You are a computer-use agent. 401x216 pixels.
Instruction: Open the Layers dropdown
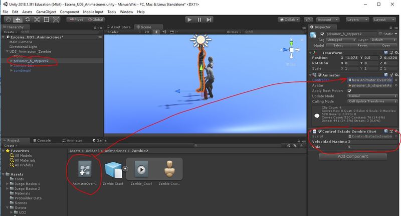pyautogui.click(x=357, y=20)
